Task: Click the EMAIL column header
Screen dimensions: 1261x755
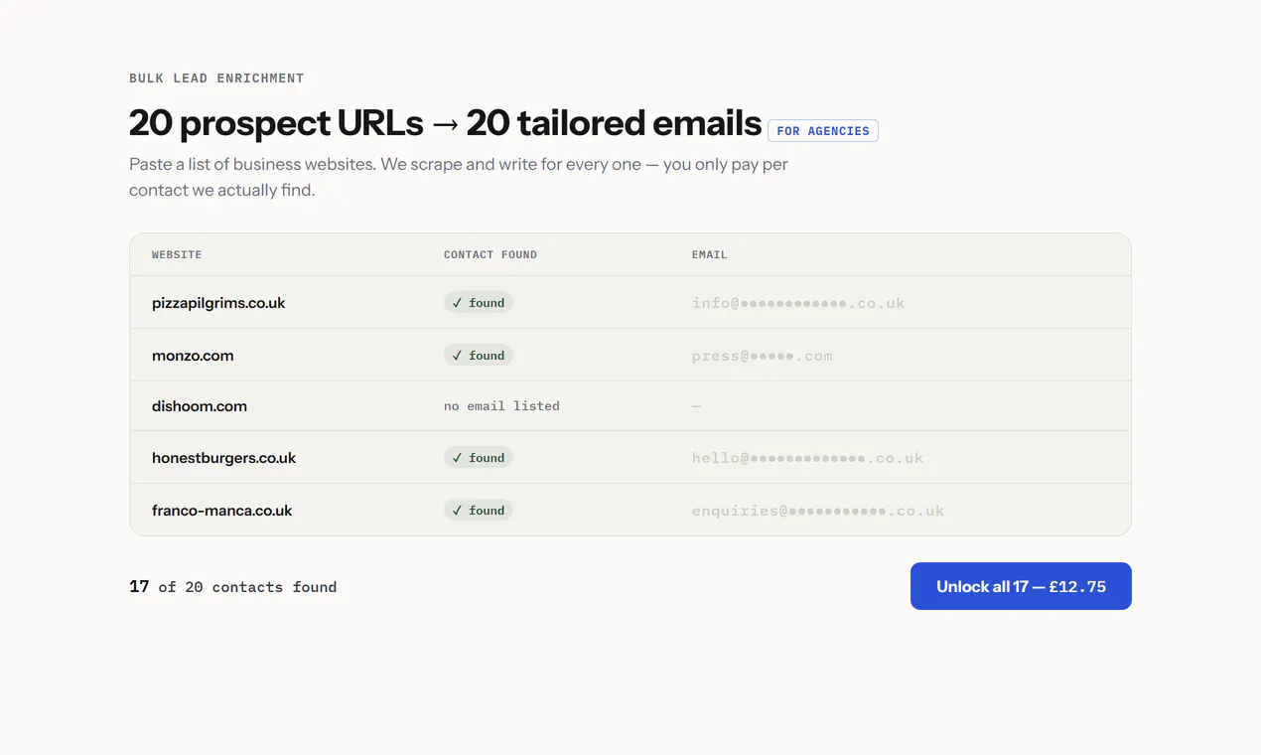Action: pos(710,255)
